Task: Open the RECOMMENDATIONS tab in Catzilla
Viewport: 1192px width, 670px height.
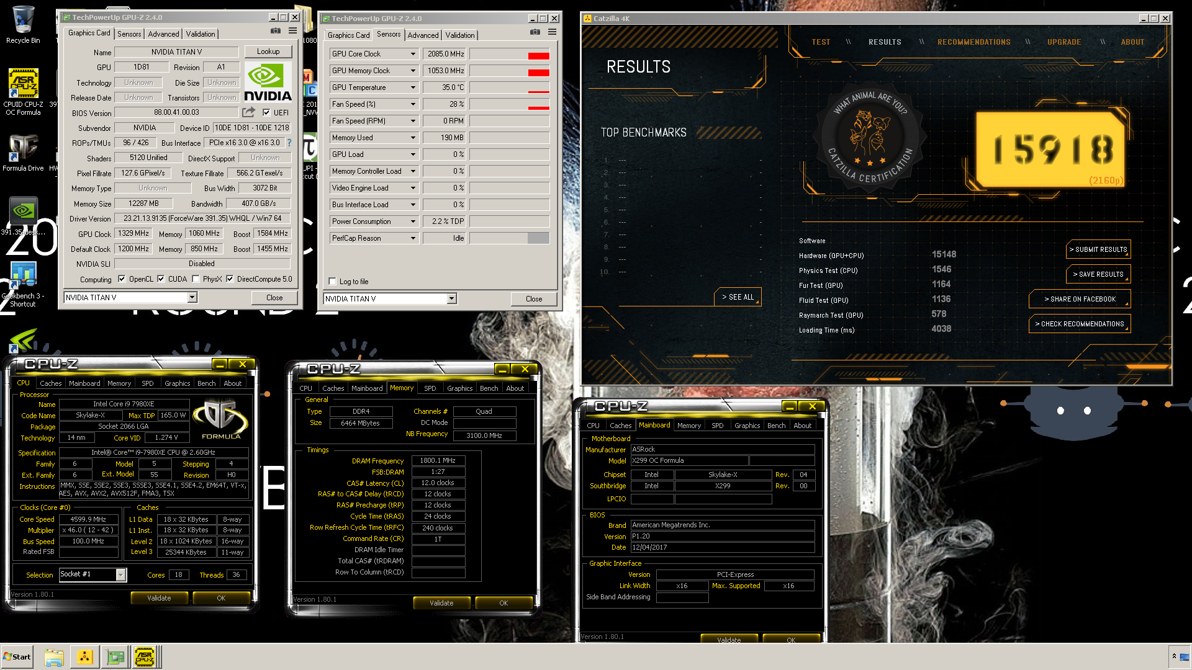Action: [x=973, y=42]
